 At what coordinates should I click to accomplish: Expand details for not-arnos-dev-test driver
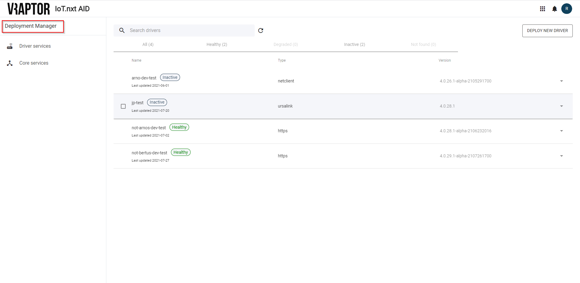[x=561, y=131]
